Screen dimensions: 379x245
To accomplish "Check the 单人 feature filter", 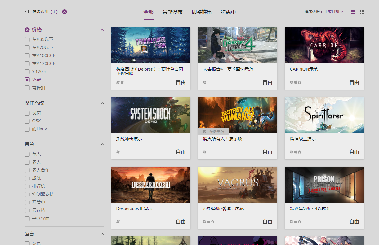I will [27, 154].
